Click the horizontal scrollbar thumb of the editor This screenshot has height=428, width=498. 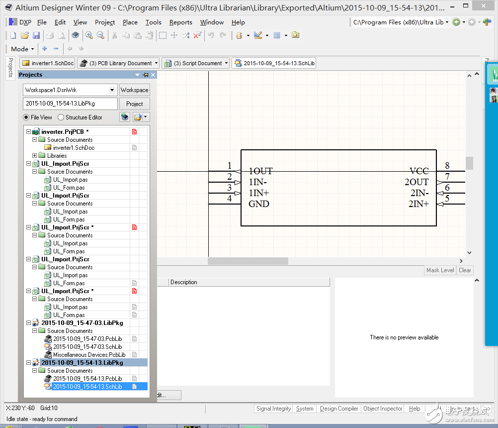[x=248, y=261]
